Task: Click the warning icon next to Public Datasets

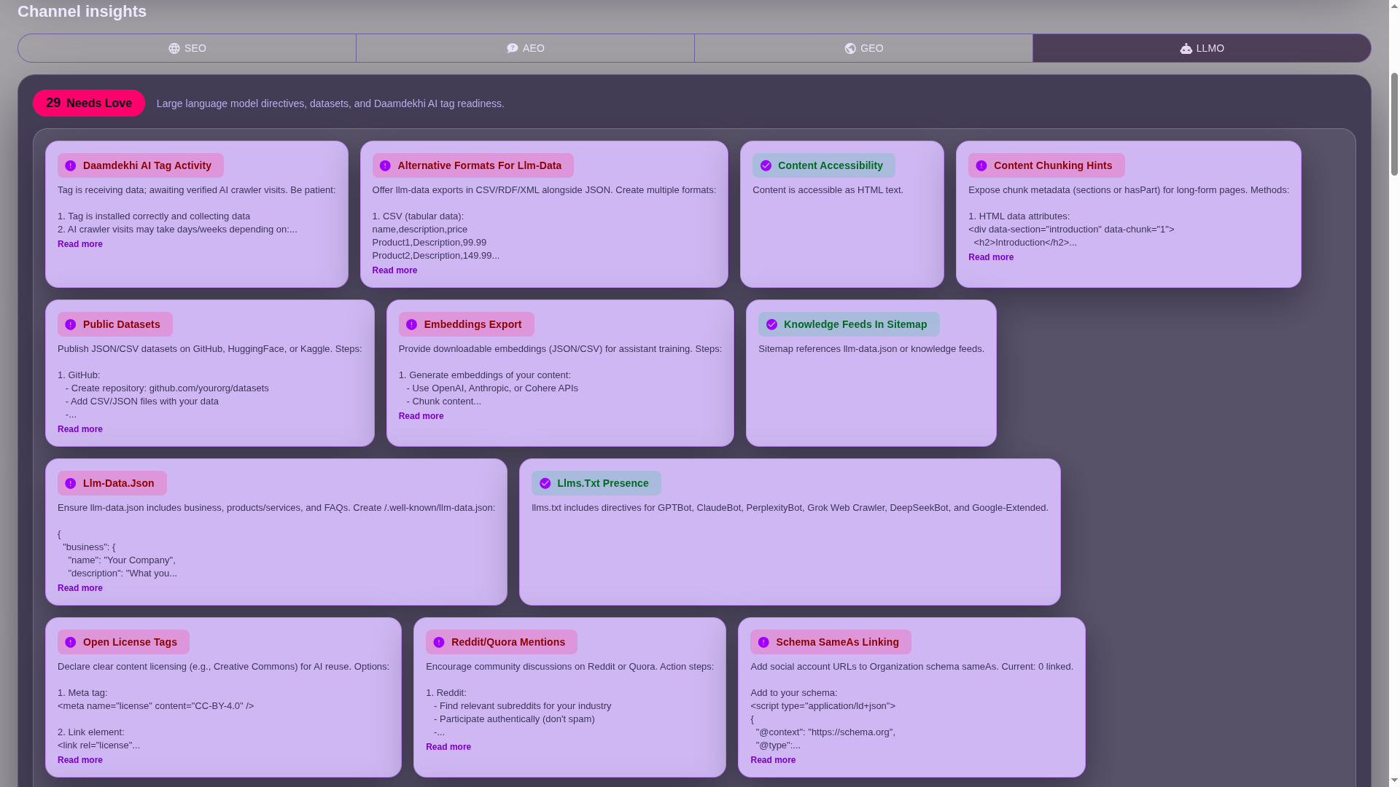Action: (x=71, y=325)
